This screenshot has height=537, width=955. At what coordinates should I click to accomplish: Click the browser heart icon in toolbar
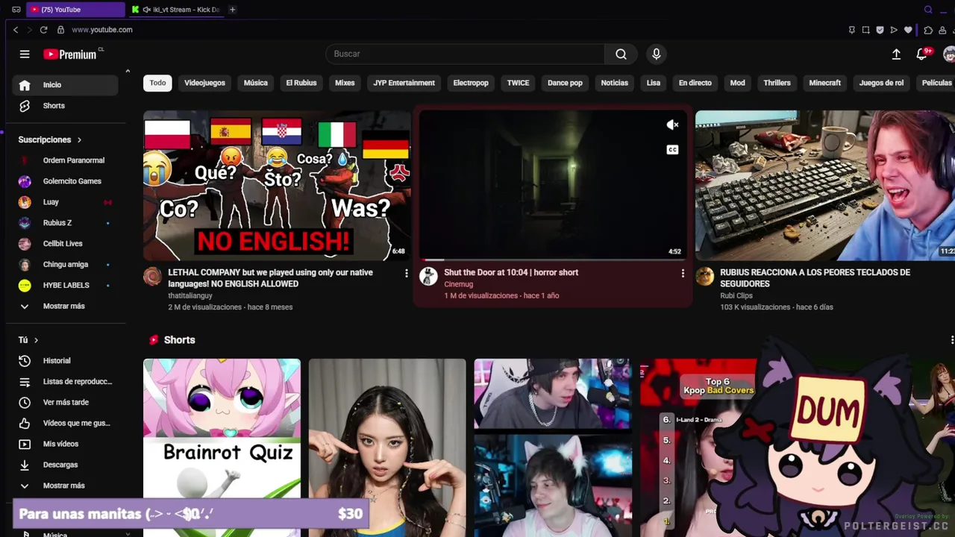pos(908,30)
